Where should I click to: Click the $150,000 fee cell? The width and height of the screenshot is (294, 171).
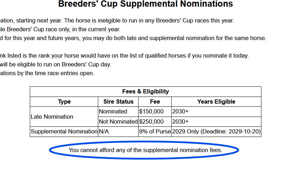coord(151,111)
